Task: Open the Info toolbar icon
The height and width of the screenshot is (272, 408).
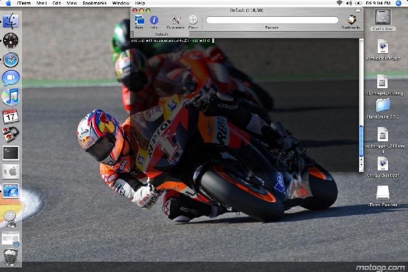Action: [154, 20]
